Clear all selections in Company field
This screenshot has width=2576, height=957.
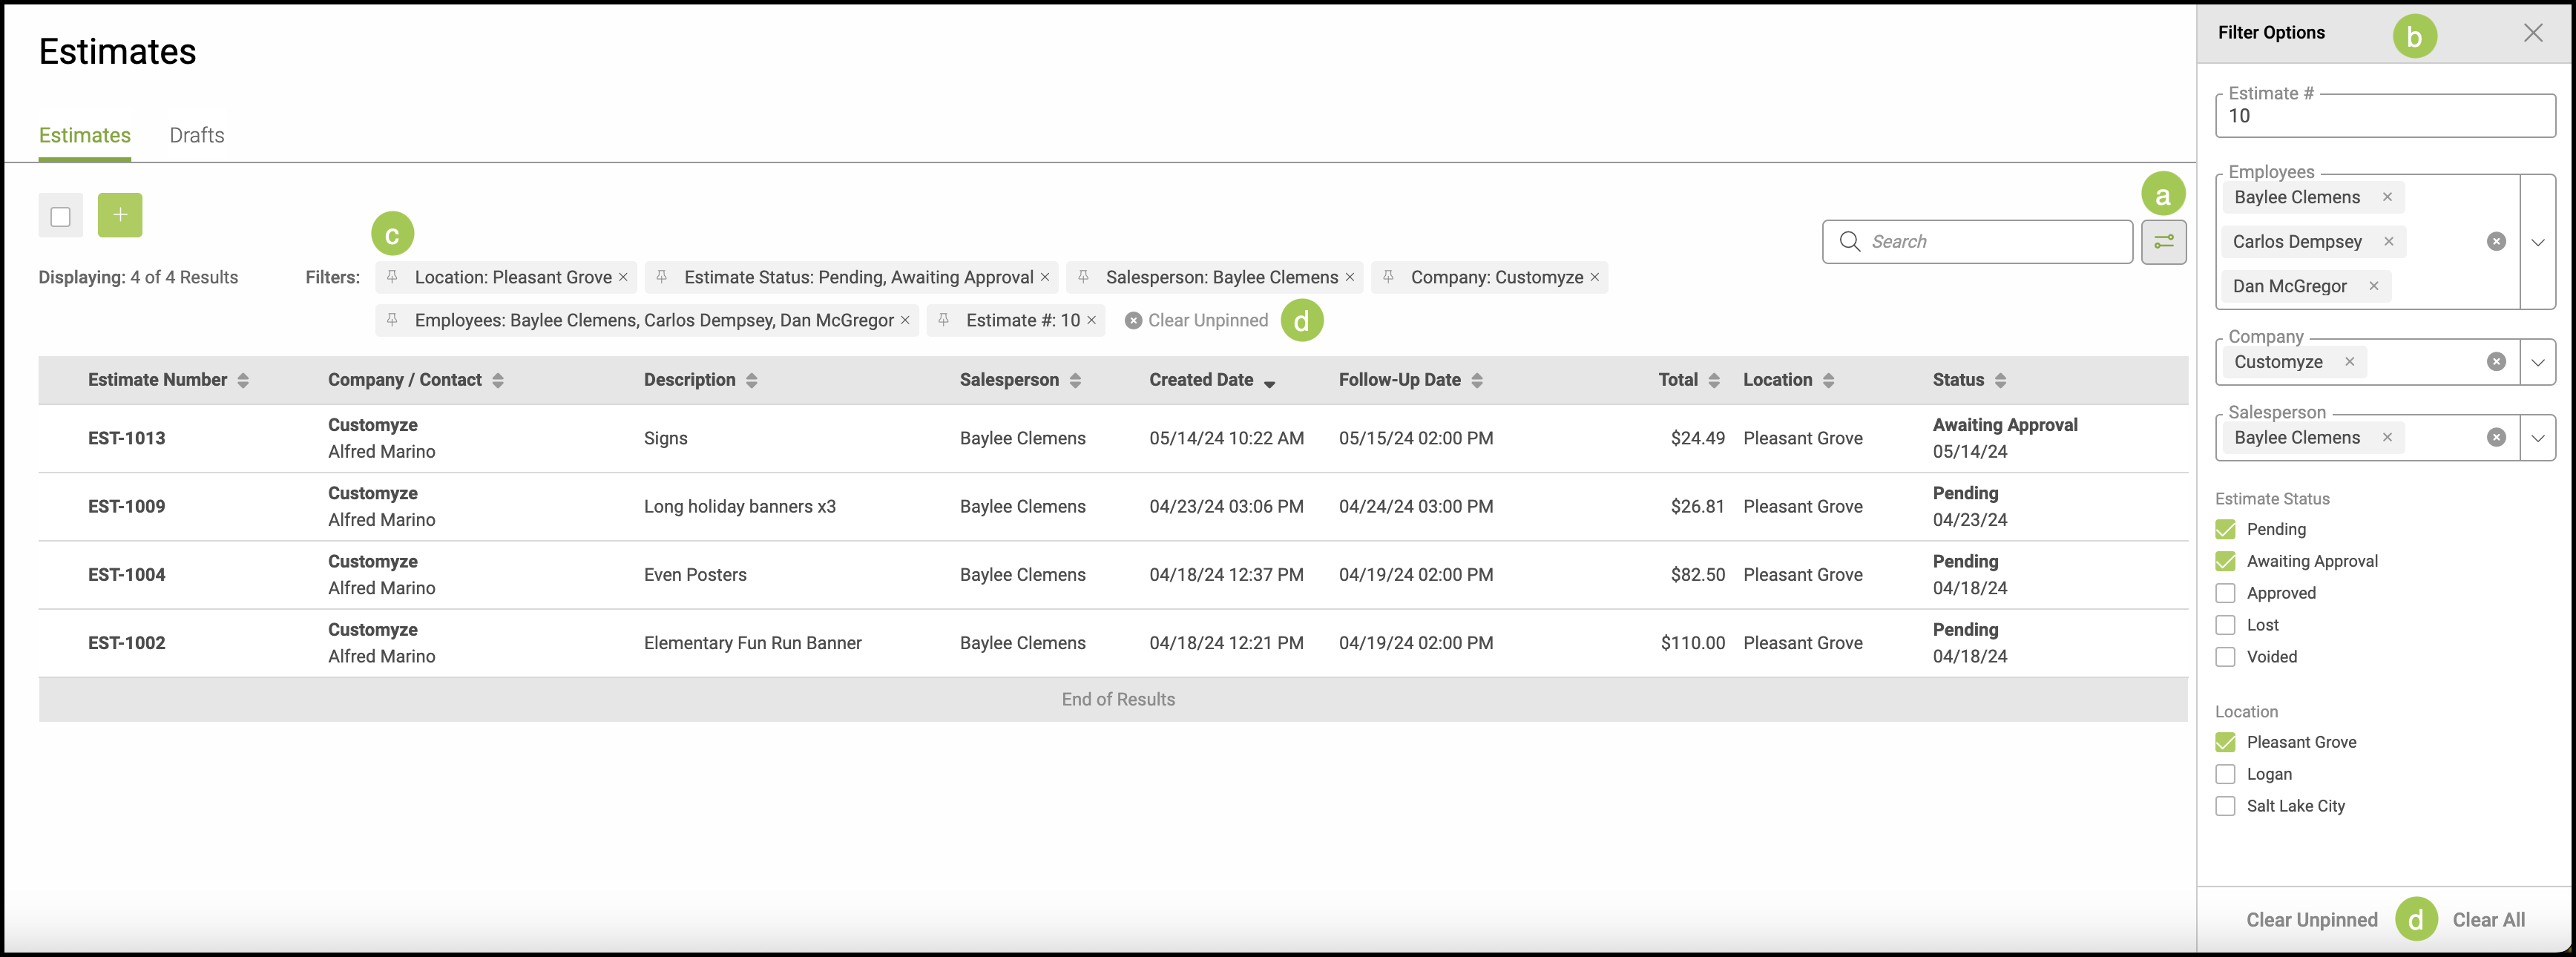coord(2496,362)
